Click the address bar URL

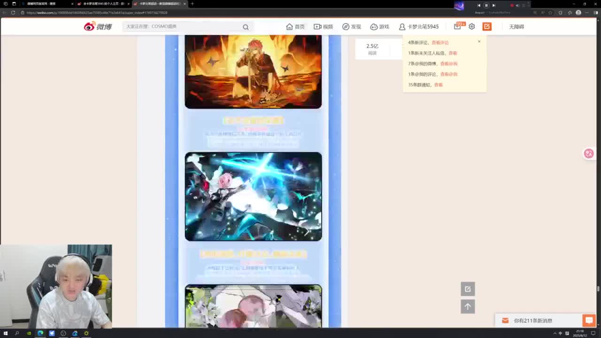click(x=97, y=13)
